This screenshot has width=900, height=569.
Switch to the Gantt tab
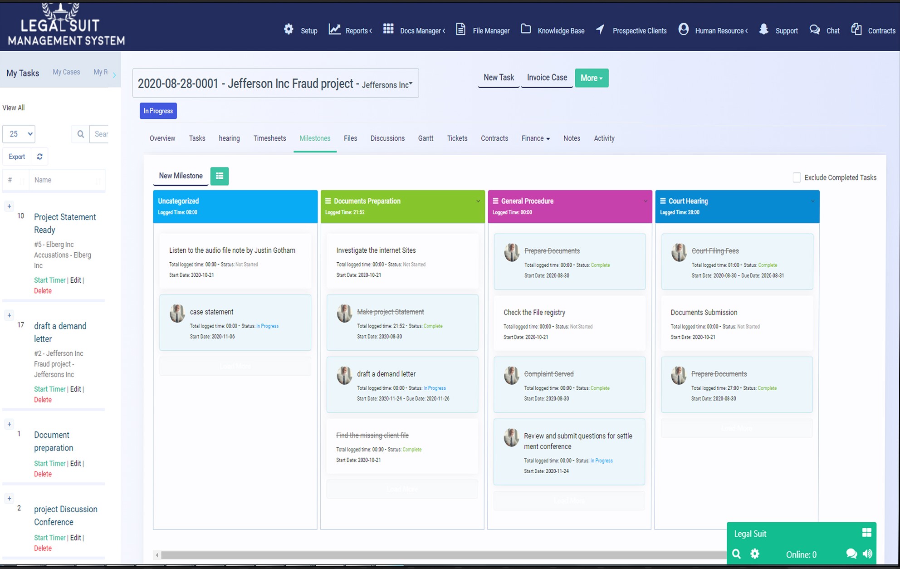coord(426,138)
